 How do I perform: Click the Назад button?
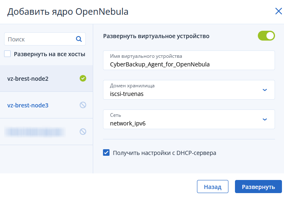[x=212, y=187]
